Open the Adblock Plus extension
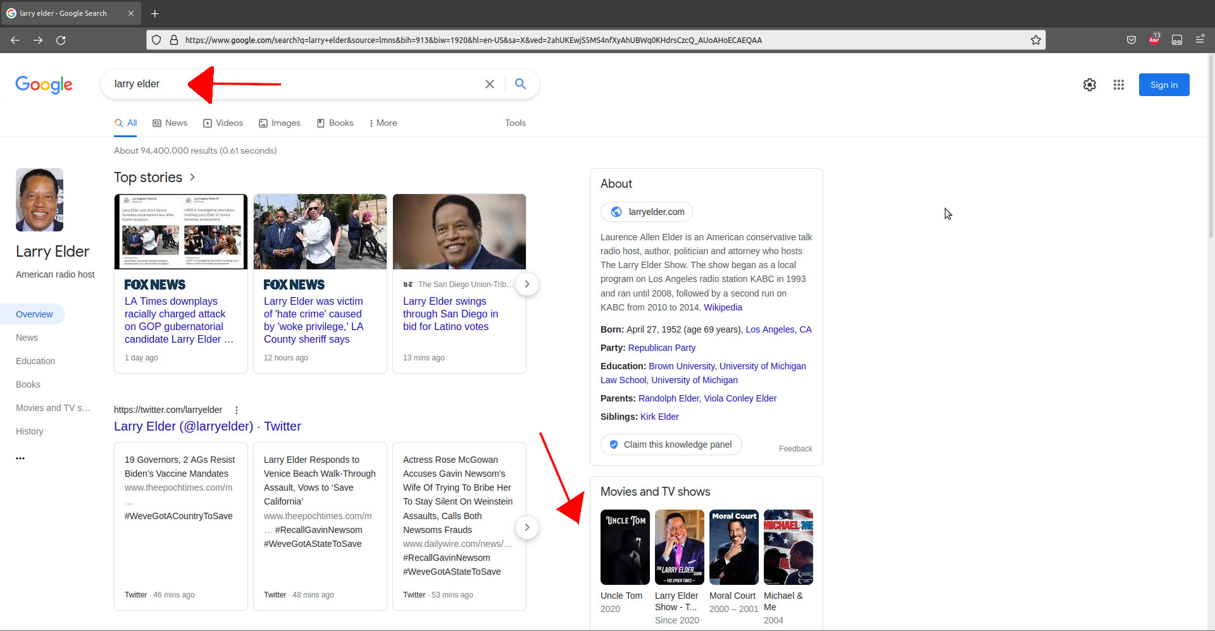 1154,39
